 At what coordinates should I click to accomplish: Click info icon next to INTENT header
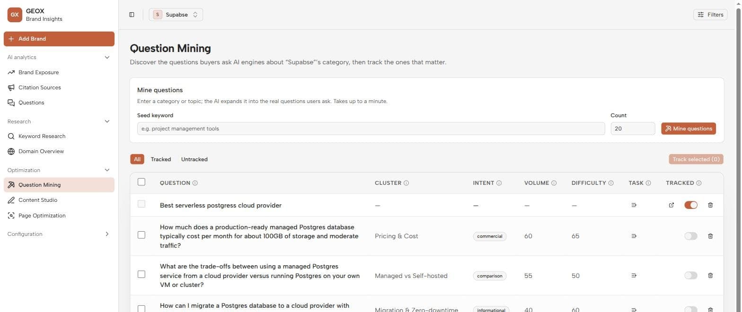coord(499,183)
